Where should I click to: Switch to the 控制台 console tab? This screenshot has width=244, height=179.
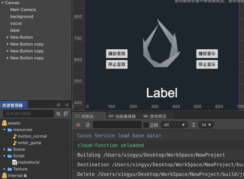tap(89, 116)
